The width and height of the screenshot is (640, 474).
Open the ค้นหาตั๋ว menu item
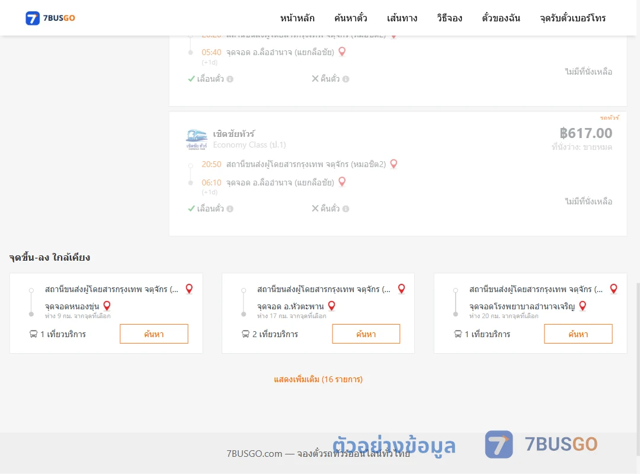(351, 18)
